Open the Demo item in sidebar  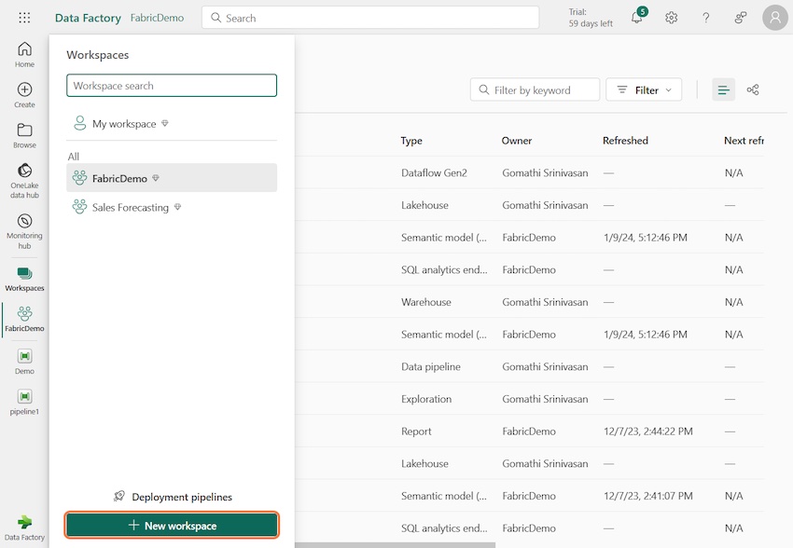(24, 362)
